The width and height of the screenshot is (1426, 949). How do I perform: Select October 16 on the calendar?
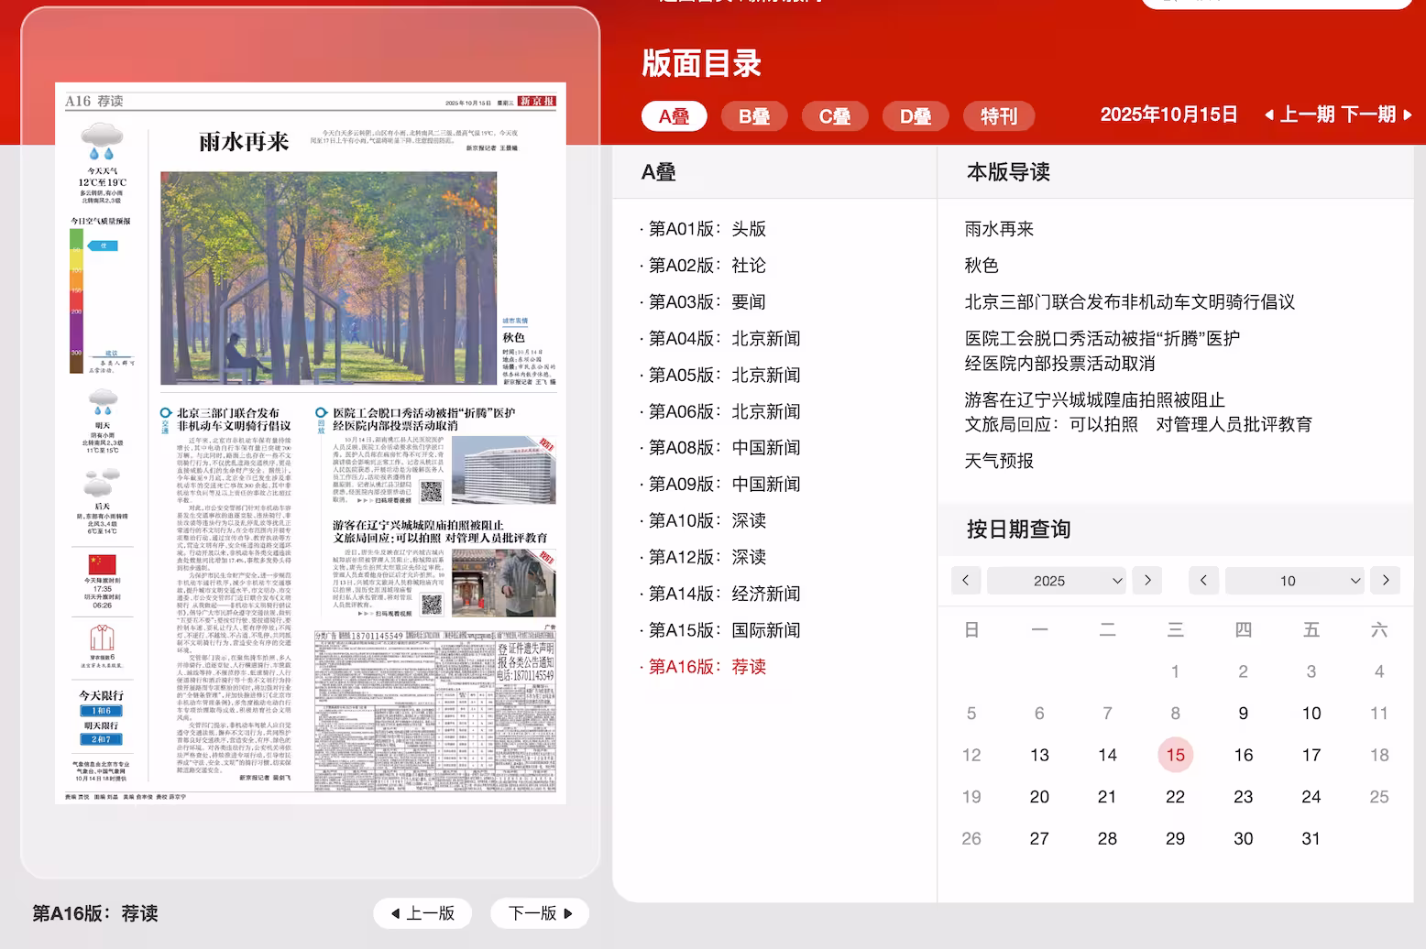tap(1243, 755)
